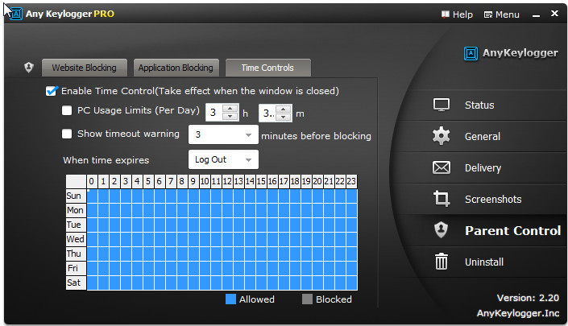Check PC Usage Limits (Per Day)
Screen dimensions: 568x326
point(67,110)
